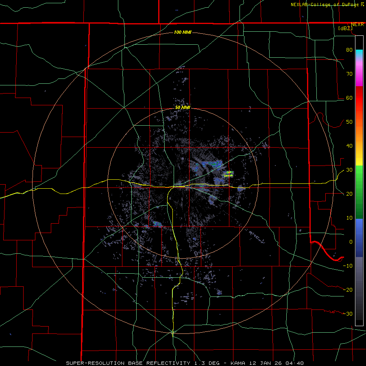Image resolution: width=366 pixels, height=366 pixels.
Task: Click the red segment of the color bar
Action: tap(359, 98)
